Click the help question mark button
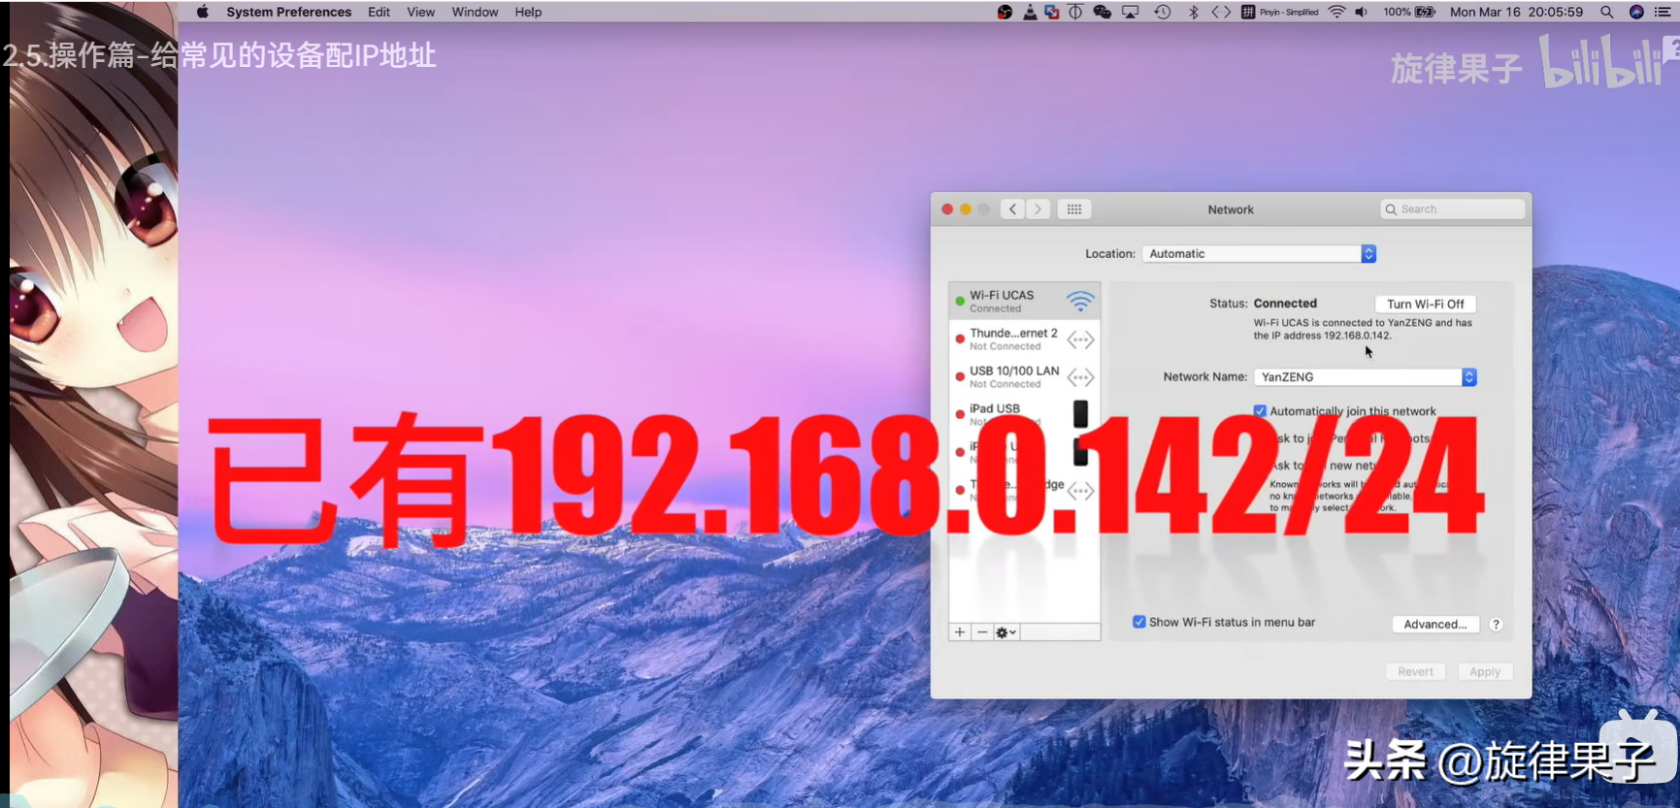 [x=1496, y=625]
